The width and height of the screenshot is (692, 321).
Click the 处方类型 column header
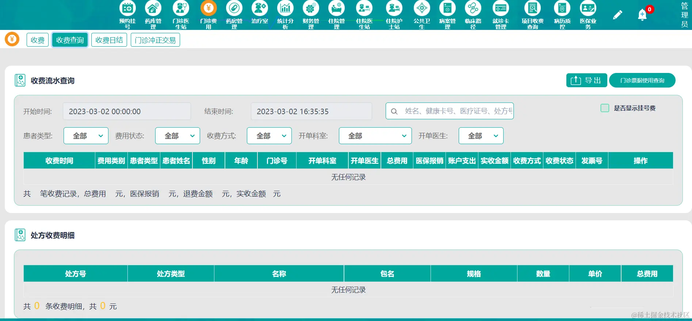[x=171, y=274]
